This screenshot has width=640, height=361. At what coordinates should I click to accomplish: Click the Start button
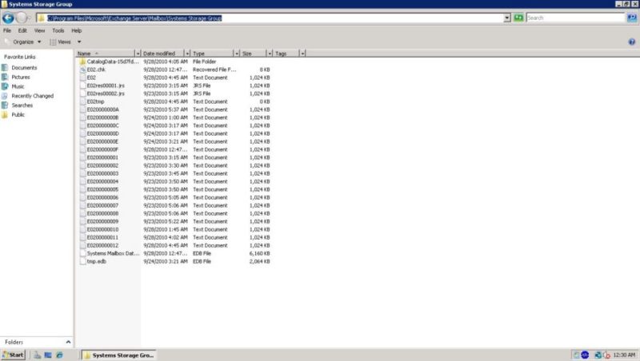pos(13,355)
